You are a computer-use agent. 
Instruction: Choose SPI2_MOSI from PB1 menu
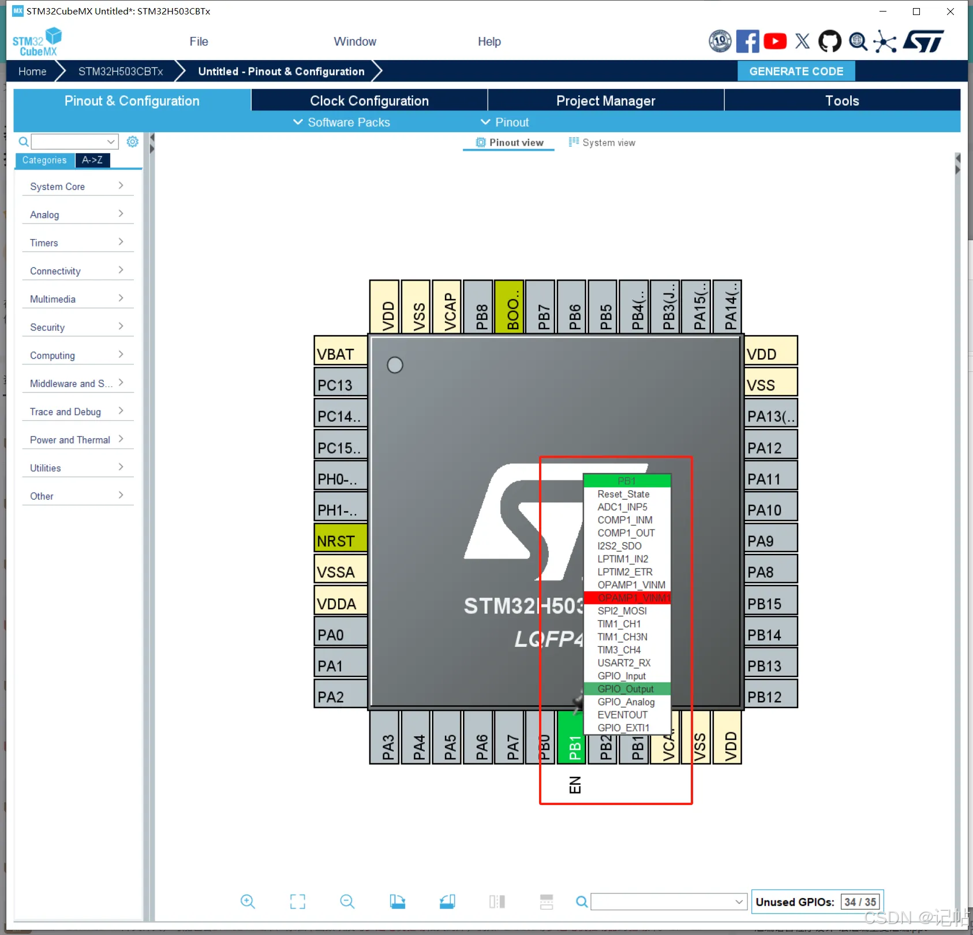627,611
